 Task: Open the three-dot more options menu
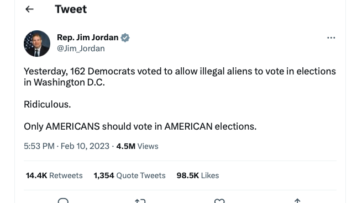point(331,38)
